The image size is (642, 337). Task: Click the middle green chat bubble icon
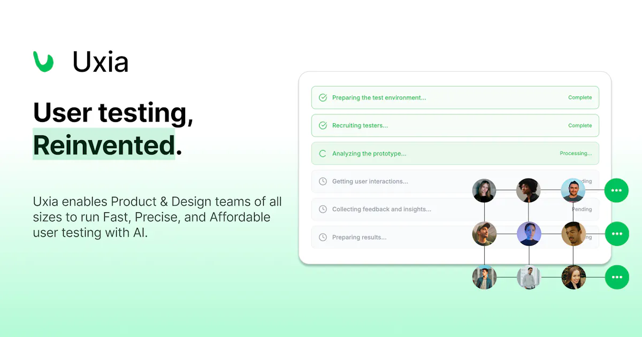pos(617,234)
